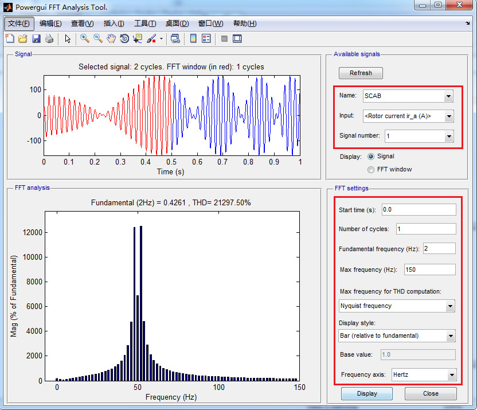Print the figure with the printer icon
This screenshot has width=477, height=410.
pyautogui.click(x=49, y=39)
